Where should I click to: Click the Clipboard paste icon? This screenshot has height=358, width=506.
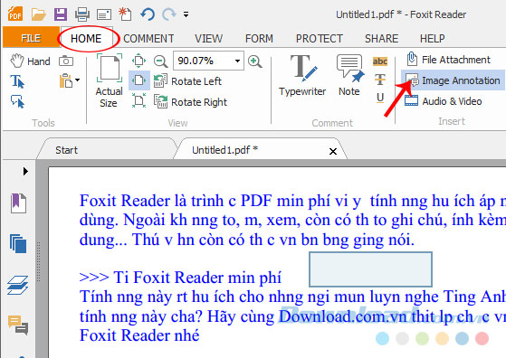[x=66, y=80]
